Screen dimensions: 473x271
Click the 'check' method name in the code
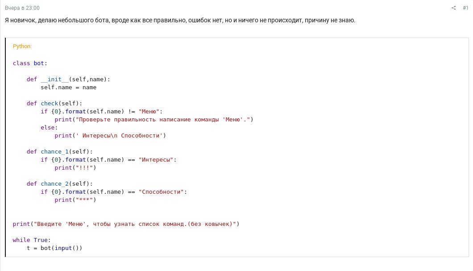click(x=50, y=103)
